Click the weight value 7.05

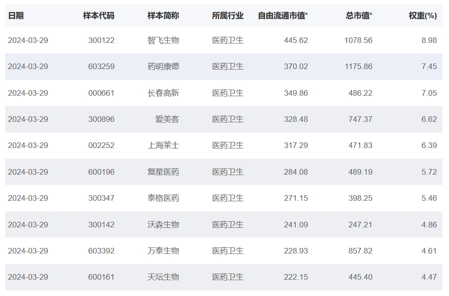429,93
